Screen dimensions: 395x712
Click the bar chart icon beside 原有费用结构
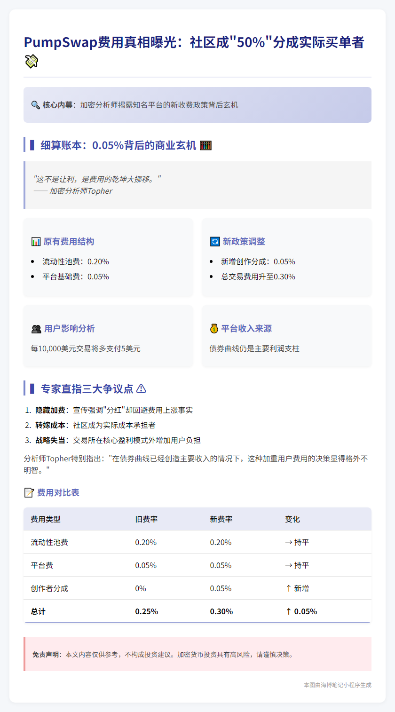(x=36, y=242)
